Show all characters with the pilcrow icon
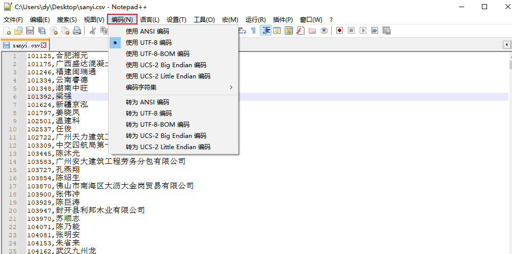512x254 pixels. [x=253, y=31]
